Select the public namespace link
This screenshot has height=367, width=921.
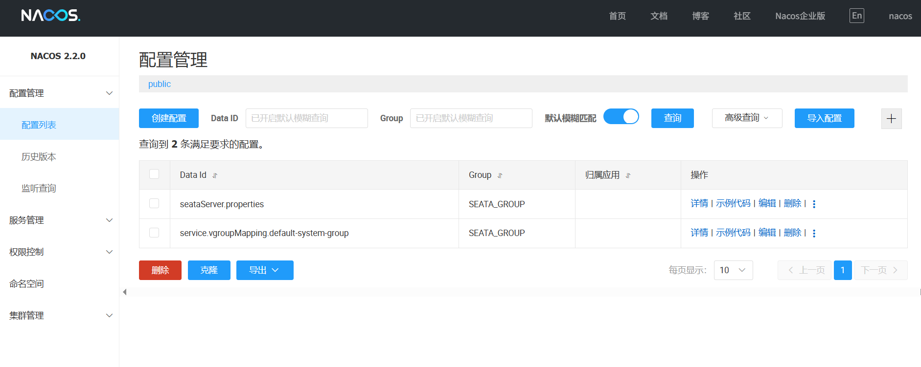[160, 84]
